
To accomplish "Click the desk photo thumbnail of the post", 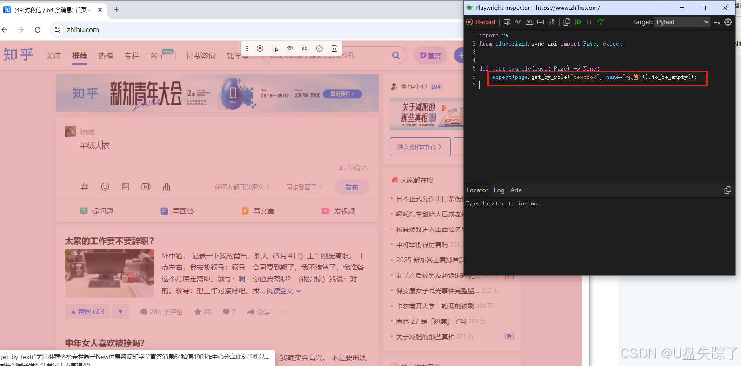I will [x=109, y=273].
